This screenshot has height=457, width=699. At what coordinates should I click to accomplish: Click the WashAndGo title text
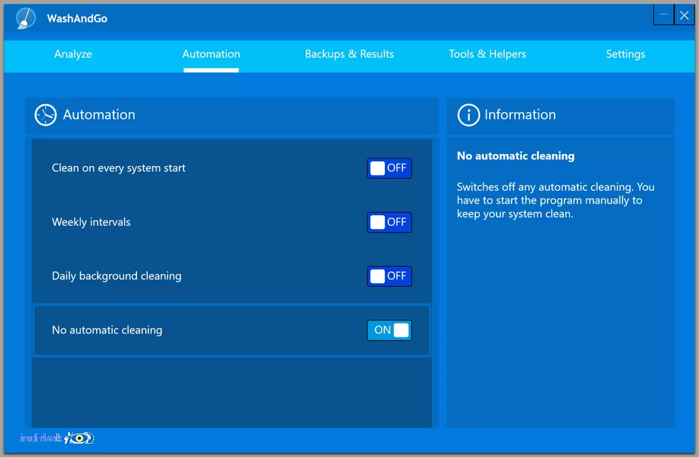77,18
